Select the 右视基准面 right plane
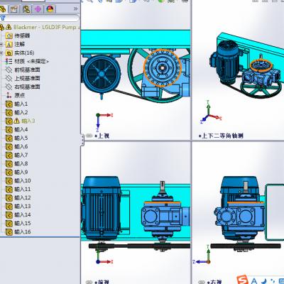This screenshot has width=284, height=284. [x=27, y=87]
